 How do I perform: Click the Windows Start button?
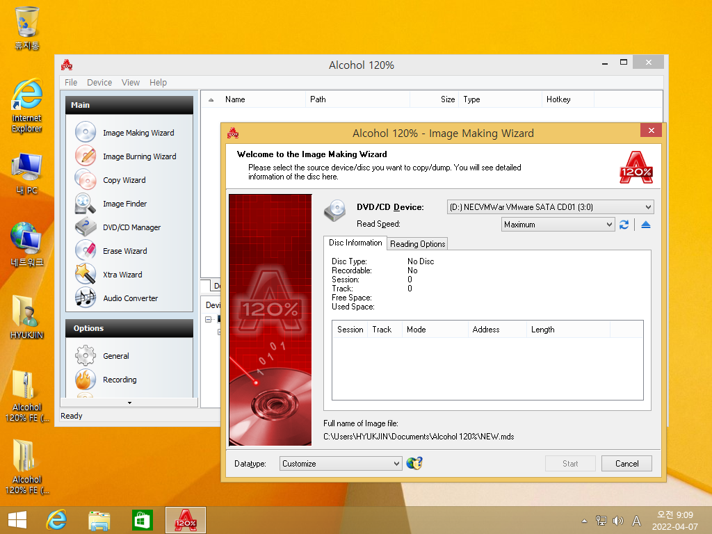tap(17, 520)
